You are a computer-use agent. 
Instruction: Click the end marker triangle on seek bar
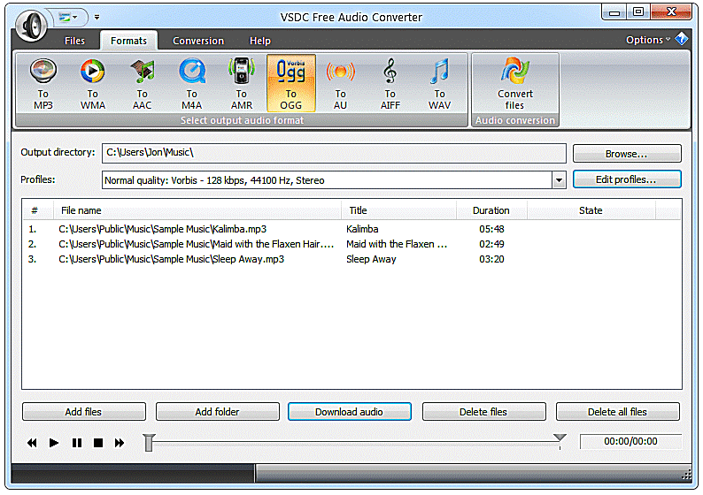560,438
